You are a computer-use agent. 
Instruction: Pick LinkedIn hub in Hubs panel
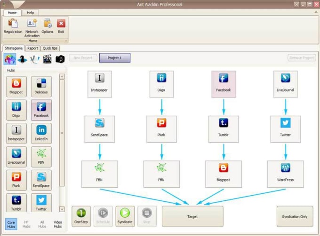(x=41, y=133)
